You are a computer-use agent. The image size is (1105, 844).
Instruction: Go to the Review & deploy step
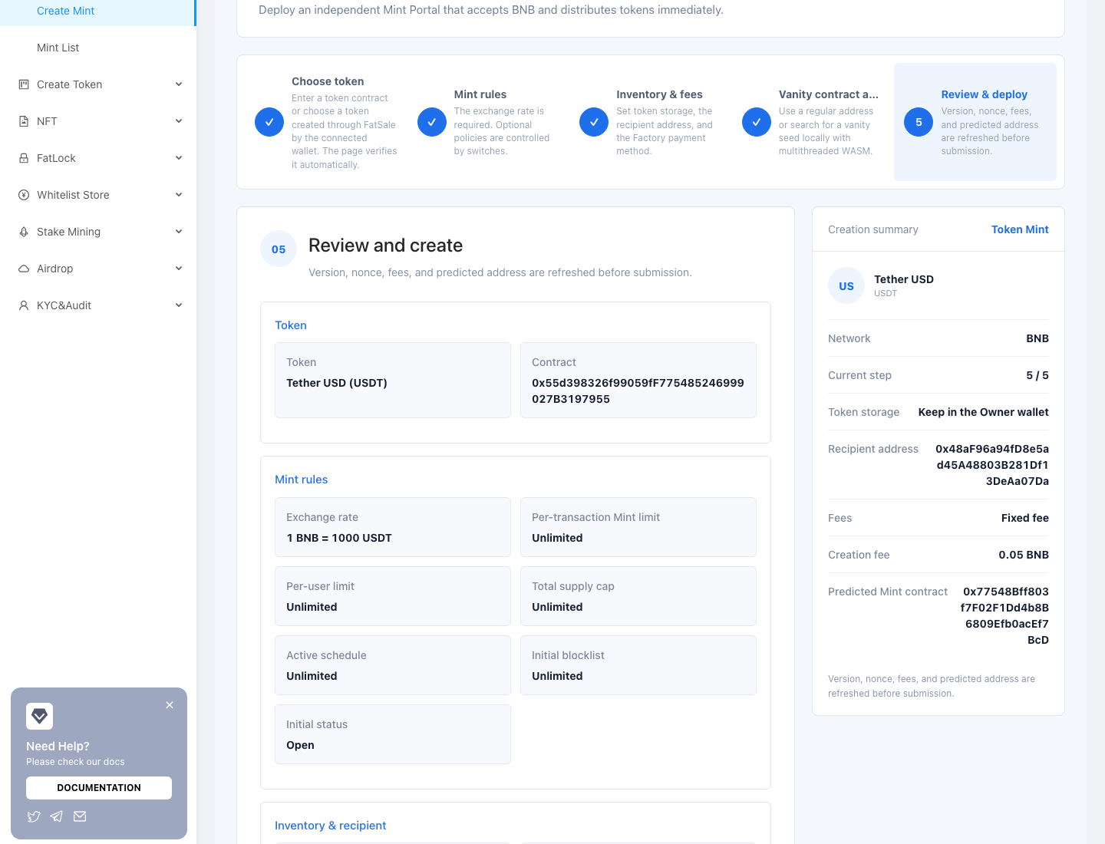975,122
